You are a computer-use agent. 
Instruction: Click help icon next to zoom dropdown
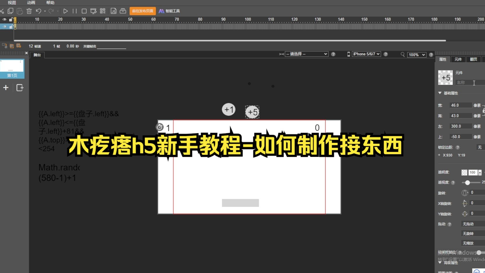[431, 55]
